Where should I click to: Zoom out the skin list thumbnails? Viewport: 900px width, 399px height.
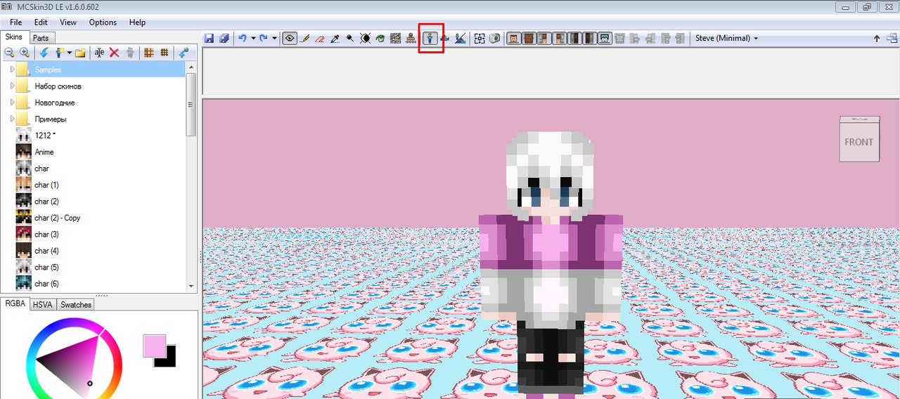pyautogui.click(x=9, y=53)
